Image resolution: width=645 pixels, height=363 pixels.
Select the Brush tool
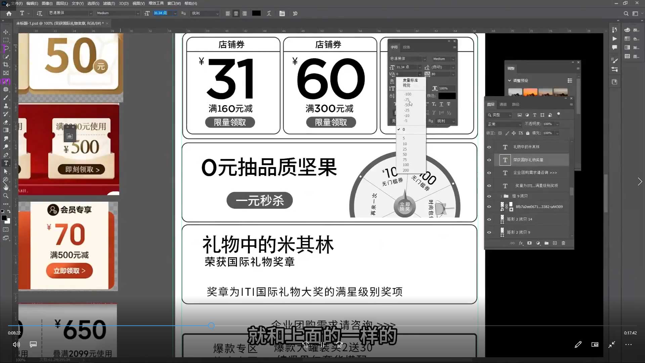(x=6, y=97)
